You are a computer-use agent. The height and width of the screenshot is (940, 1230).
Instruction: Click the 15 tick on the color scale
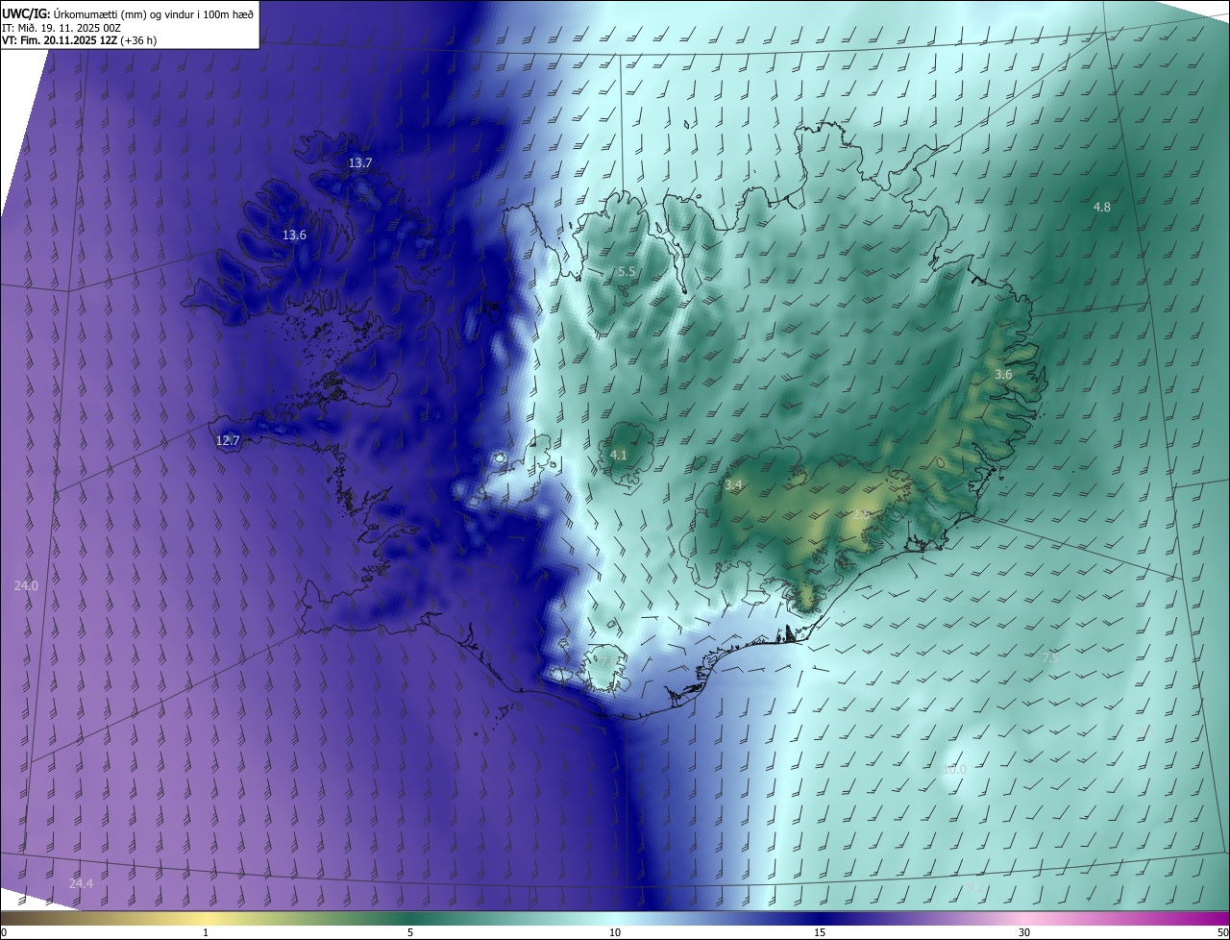pyautogui.click(x=820, y=932)
